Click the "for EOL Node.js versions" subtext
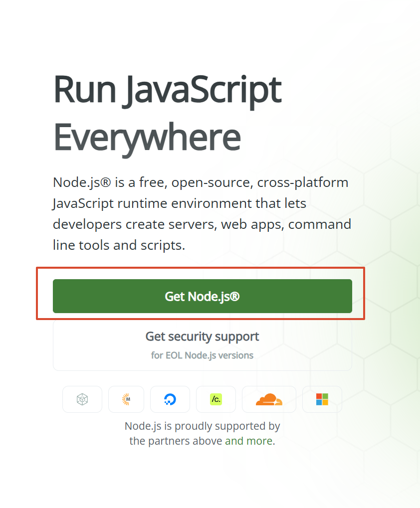Image resolution: width=420 pixels, height=508 pixels. point(202,355)
